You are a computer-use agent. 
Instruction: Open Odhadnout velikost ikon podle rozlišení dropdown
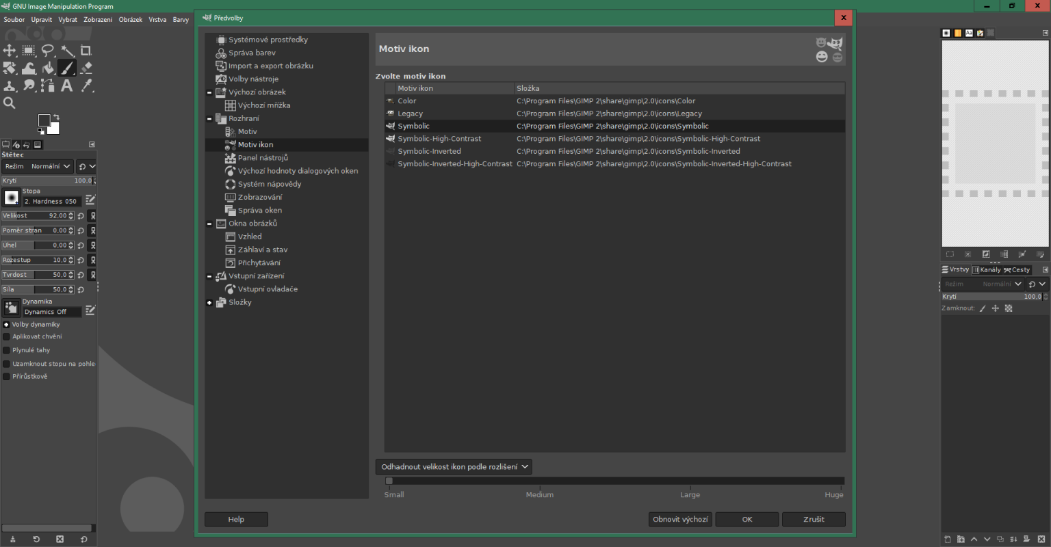[454, 467]
